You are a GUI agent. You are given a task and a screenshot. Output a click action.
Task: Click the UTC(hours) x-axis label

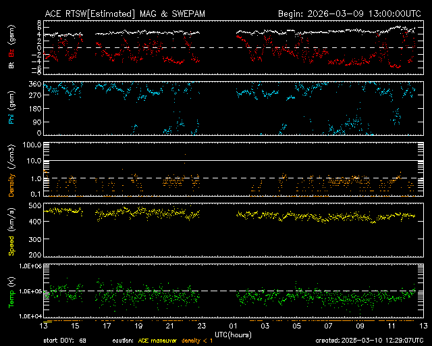click(x=233, y=335)
